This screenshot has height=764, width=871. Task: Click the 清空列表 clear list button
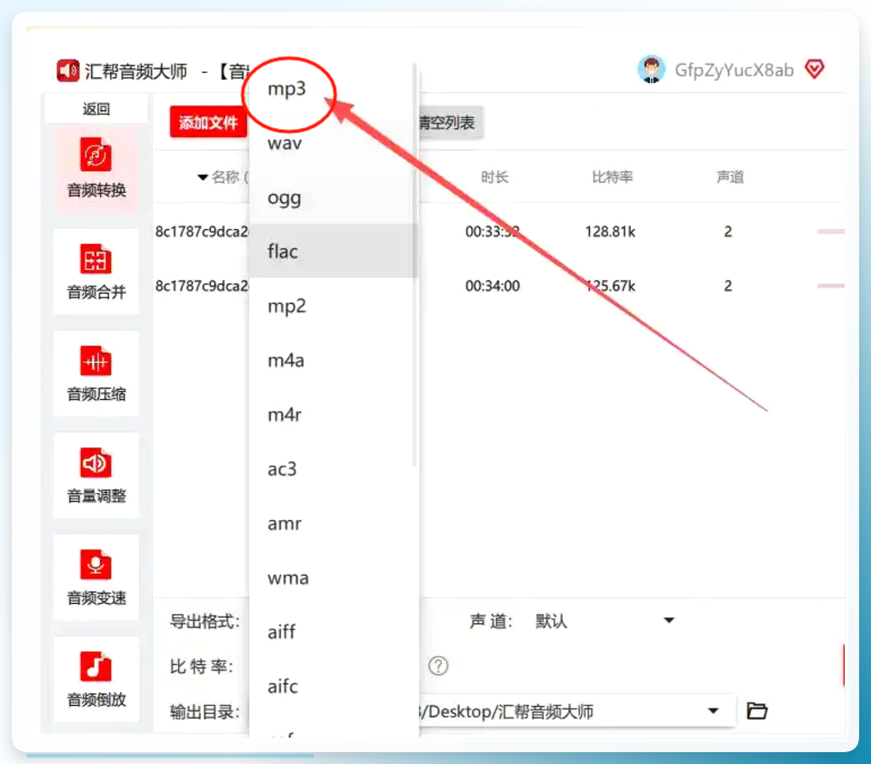coord(450,122)
